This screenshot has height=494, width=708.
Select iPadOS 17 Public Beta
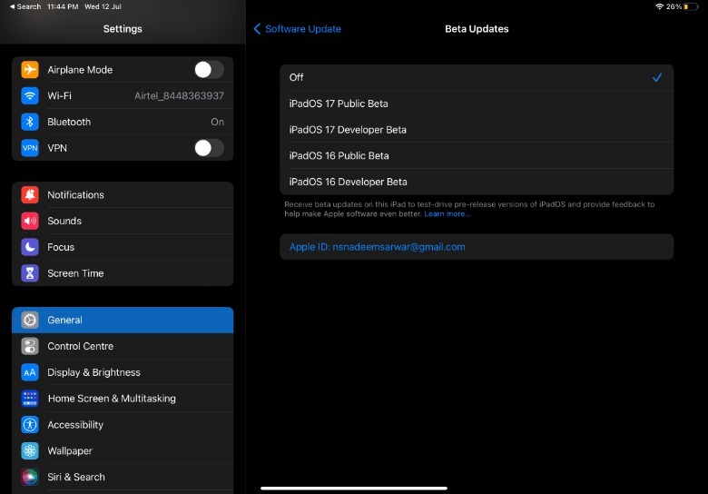pos(477,104)
